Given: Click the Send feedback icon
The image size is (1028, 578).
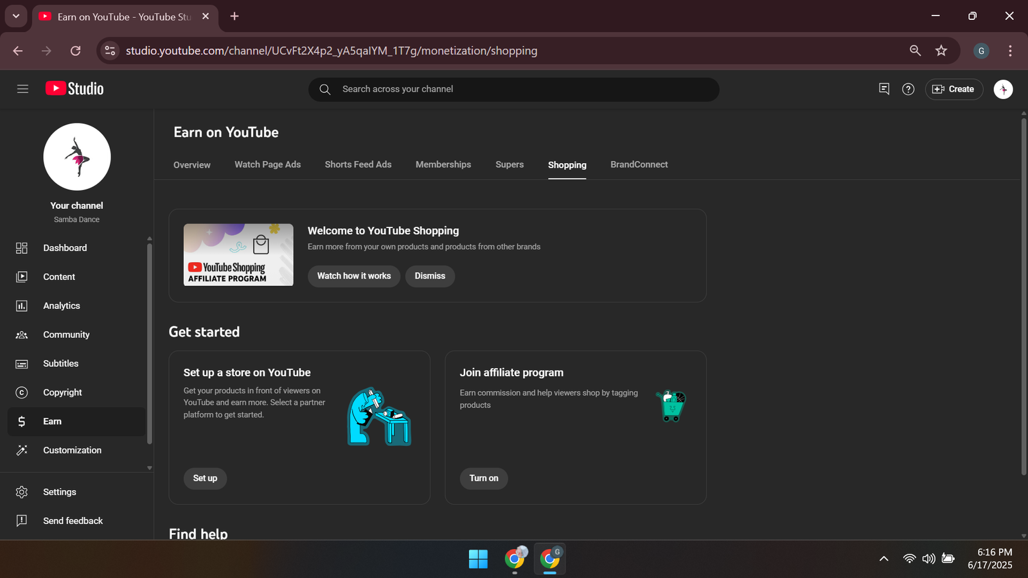Looking at the screenshot, I should 22,521.
